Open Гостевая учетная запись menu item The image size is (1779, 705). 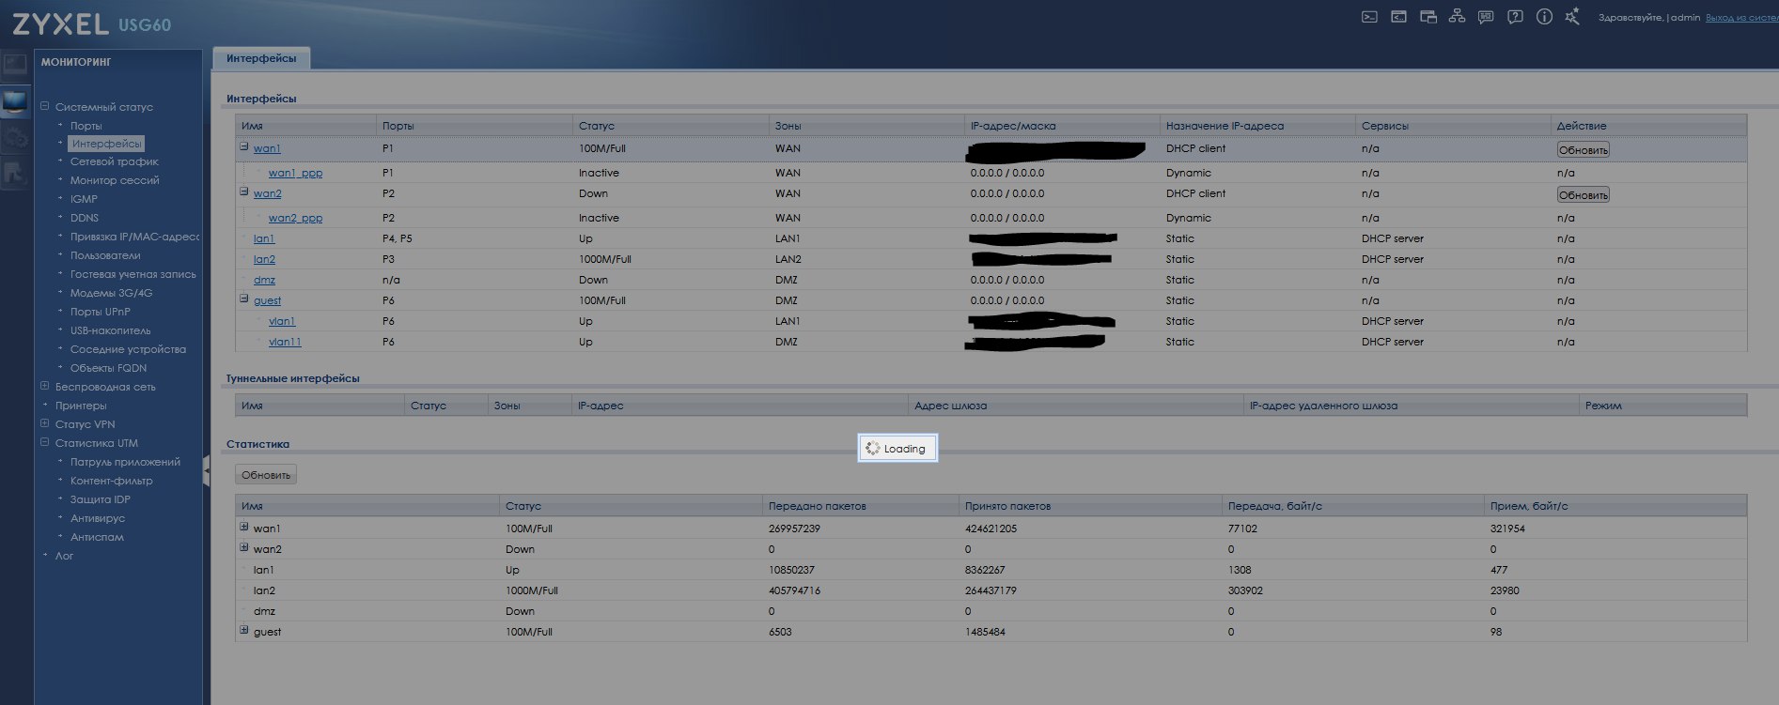pyautogui.click(x=133, y=274)
